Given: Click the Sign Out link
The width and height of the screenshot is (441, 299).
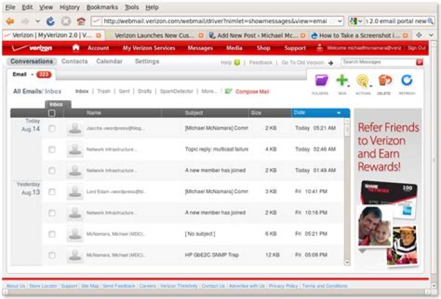Looking at the screenshot, I should [417, 48].
